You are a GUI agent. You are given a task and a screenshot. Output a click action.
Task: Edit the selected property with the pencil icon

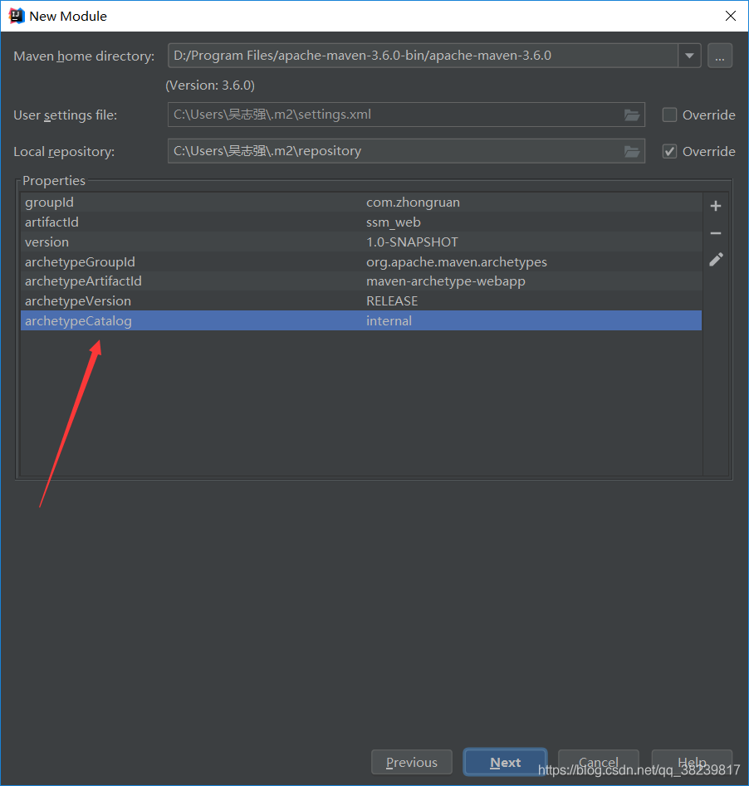click(x=716, y=260)
